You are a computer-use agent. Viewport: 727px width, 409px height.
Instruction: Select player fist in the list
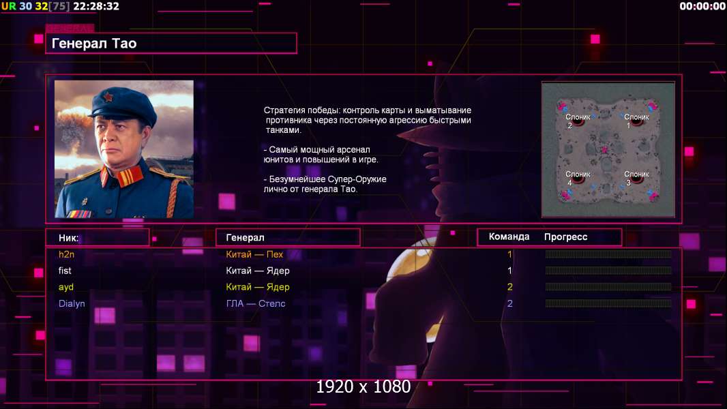point(65,271)
